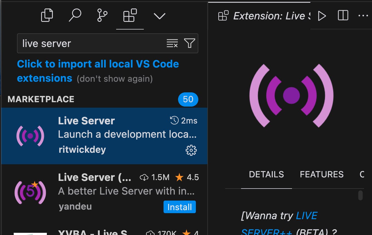Open the Source Control view

pyautogui.click(x=102, y=15)
